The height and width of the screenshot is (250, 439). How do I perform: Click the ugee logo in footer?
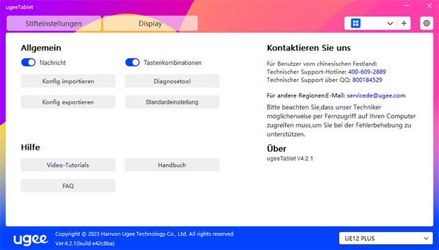[30, 237]
